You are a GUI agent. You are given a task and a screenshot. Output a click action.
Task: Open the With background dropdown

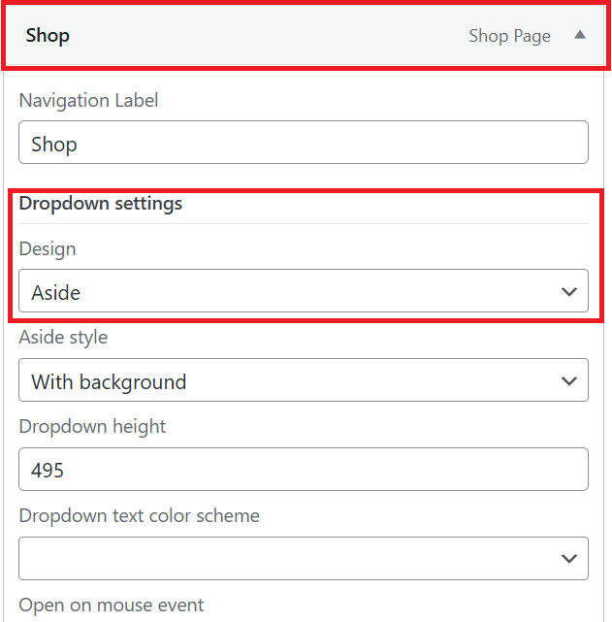tap(304, 380)
